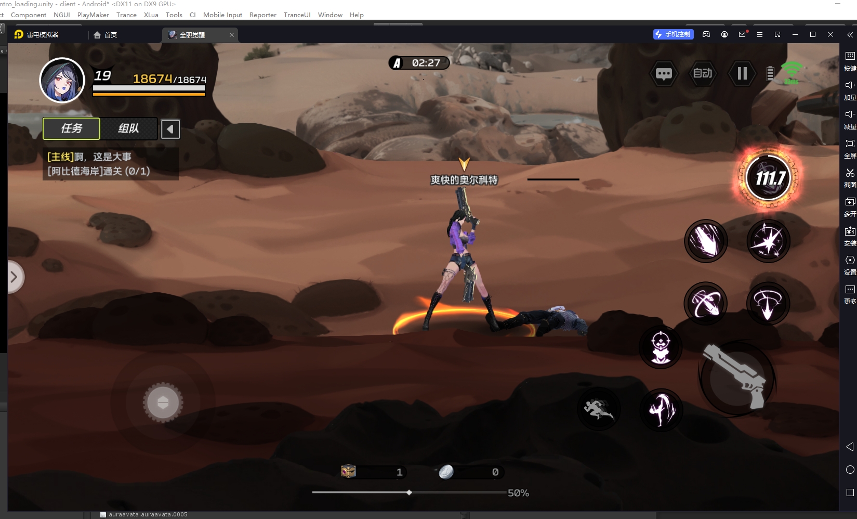Use the claw slash skill

(x=706, y=241)
